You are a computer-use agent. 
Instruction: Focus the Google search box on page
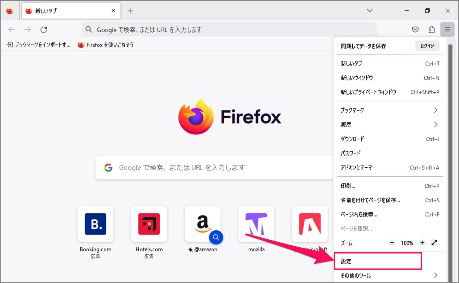click(215, 168)
